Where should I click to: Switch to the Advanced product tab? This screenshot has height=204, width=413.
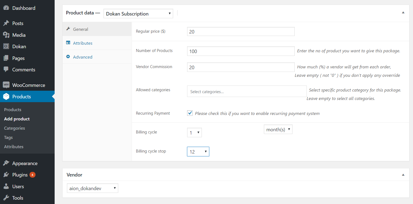97,57
